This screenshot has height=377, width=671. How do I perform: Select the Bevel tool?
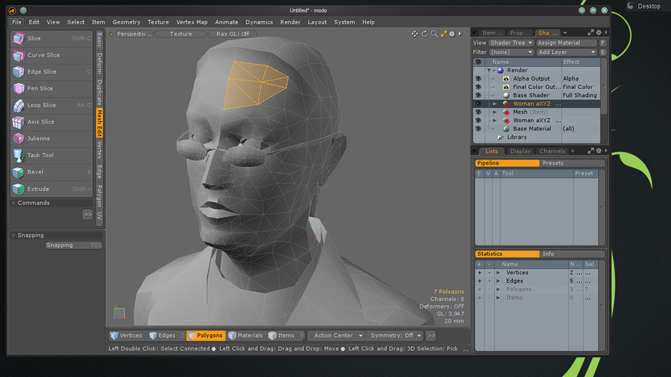point(51,172)
